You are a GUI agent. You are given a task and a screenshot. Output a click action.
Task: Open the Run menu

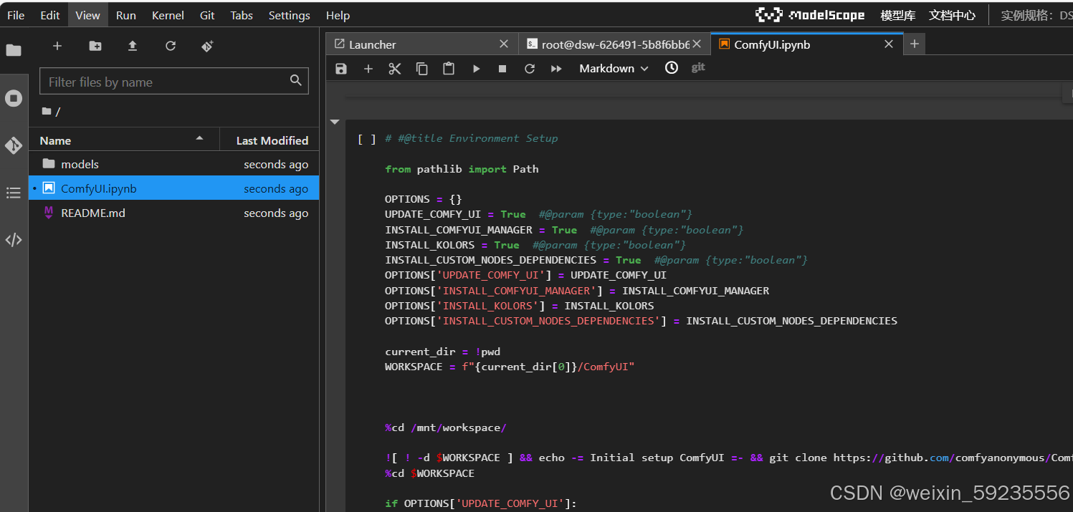(x=126, y=15)
